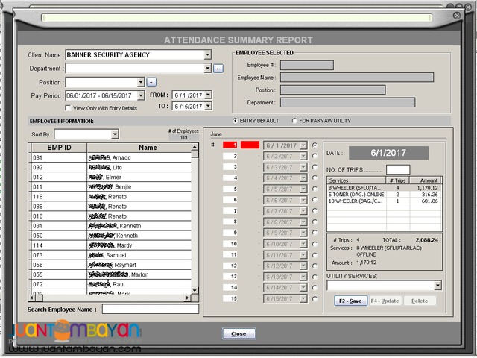Select the ENTRY DEFAULT radio option
Viewport: 477px width, 358px height.
(x=235, y=121)
